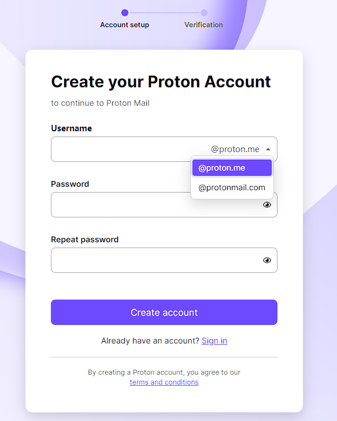
Task: Click the progress line between the steps
Action: pos(164,13)
